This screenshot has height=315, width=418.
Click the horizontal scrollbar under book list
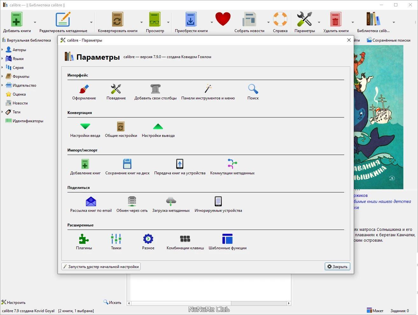coord(209,303)
